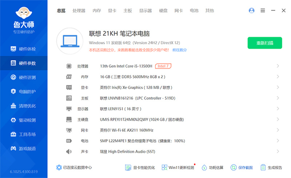Click the 联想 21KH 笔记本电脑 title
The width and height of the screenshot is (291, 178).
pyautogui.click(x=119, y=33)
